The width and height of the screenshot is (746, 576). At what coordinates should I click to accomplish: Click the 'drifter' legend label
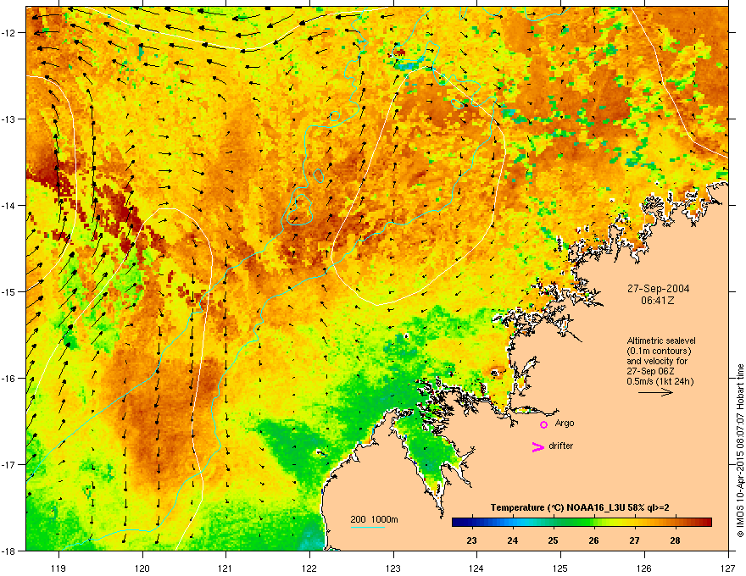pyautogui.click(x=561, y=446)
